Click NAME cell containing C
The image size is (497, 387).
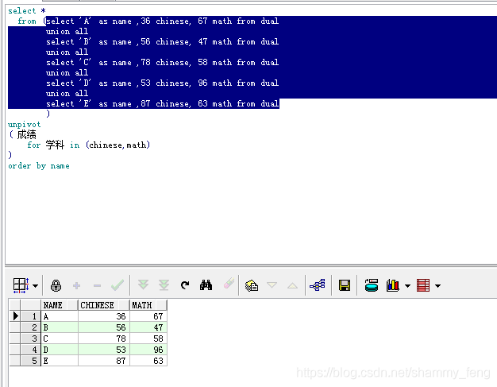[x=60, y=339]
